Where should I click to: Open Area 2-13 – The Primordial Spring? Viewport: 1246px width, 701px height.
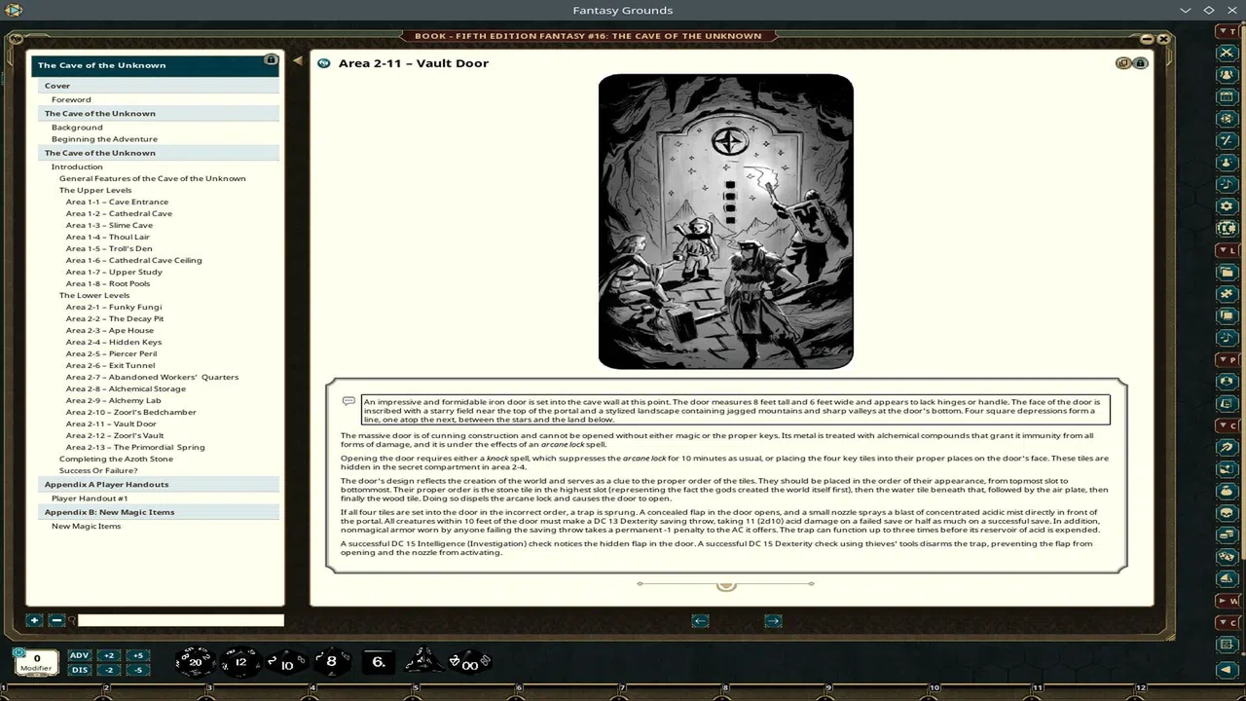[135, 447]
